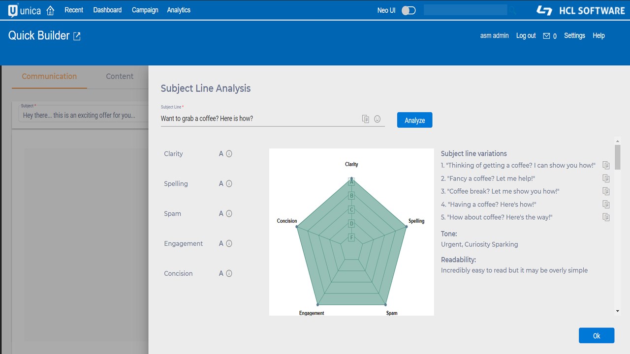
Task: Open the Dashboard menu
Action: tap(107, 10)
